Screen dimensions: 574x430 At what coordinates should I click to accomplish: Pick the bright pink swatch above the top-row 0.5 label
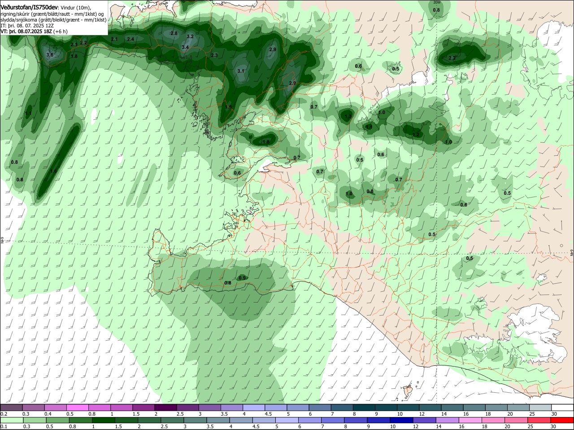tap(77, 408)
